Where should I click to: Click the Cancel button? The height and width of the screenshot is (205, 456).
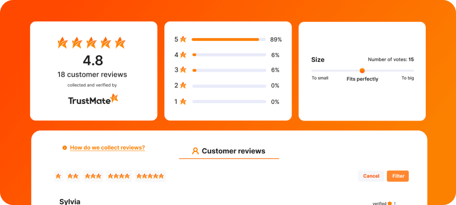click(371, 176)
